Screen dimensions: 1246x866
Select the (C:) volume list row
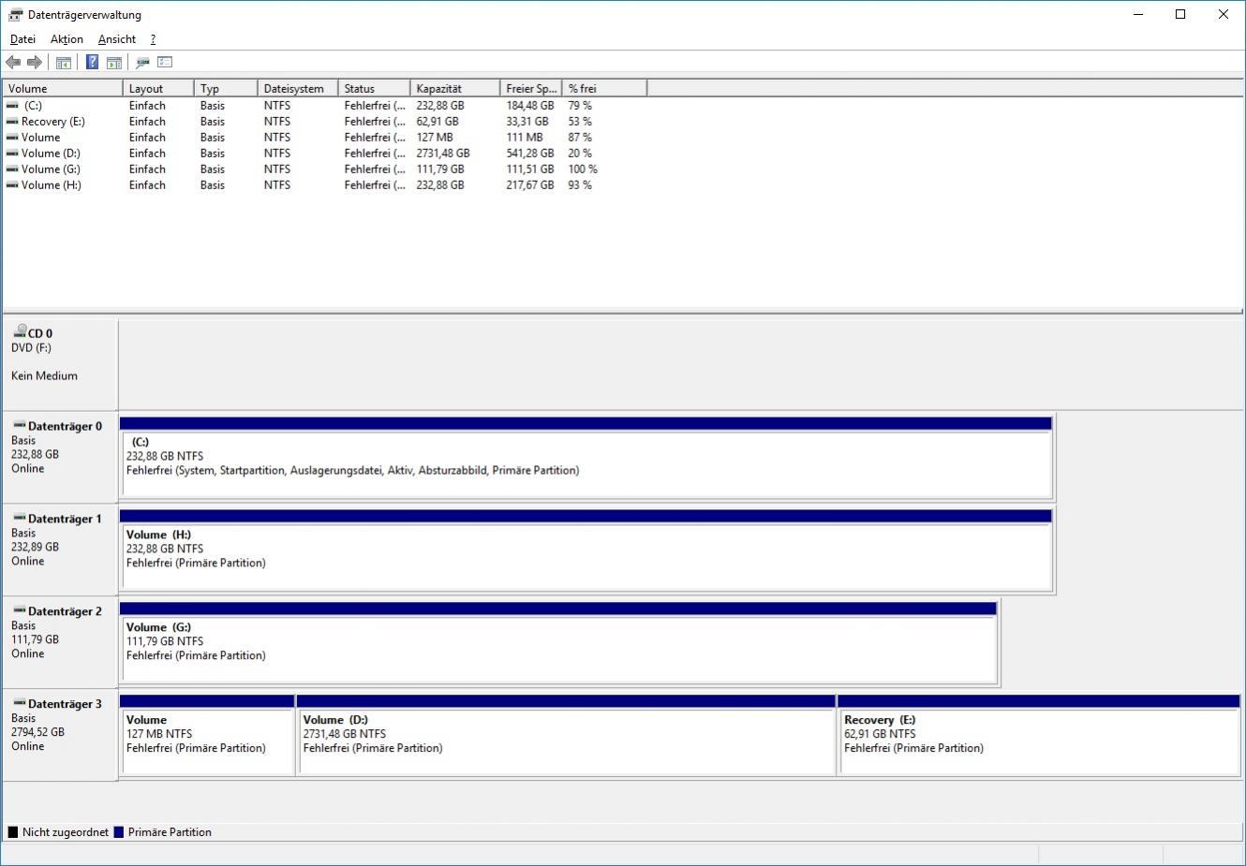coord(324,106)
